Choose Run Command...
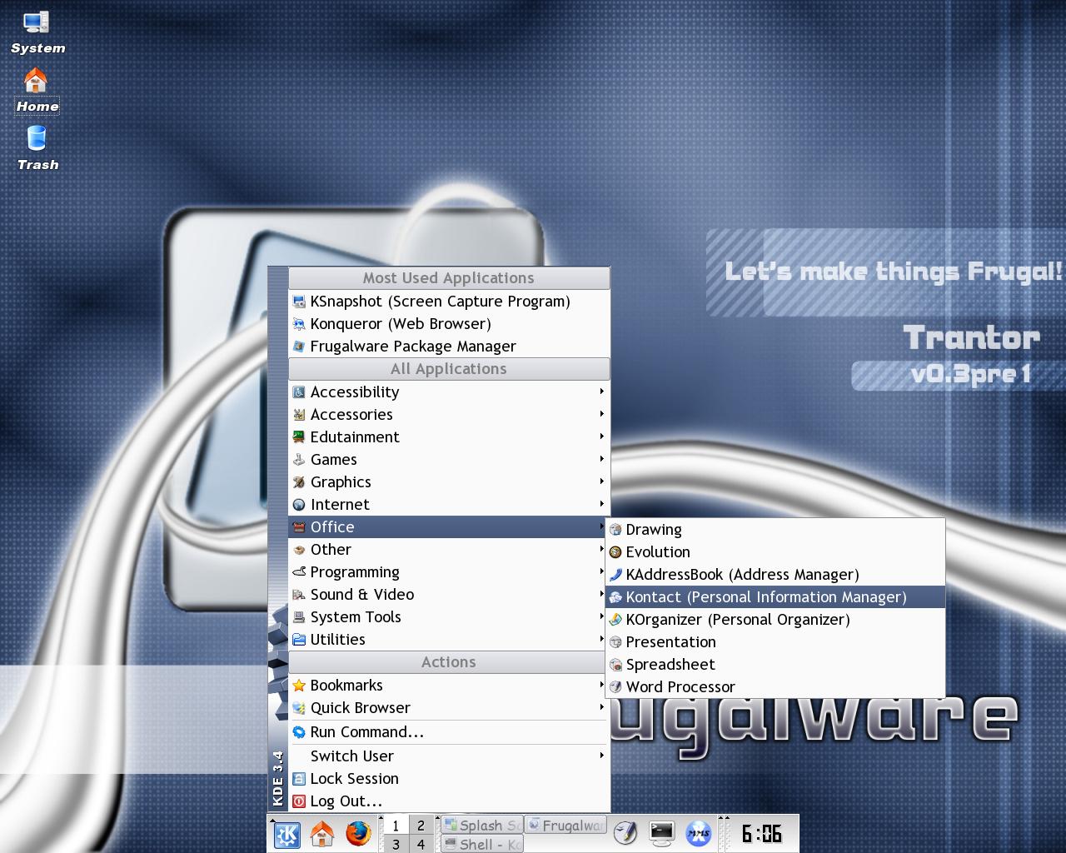The width and height of the screenshot is (1066, 853). pyautogui.click(x=449, y=732)
